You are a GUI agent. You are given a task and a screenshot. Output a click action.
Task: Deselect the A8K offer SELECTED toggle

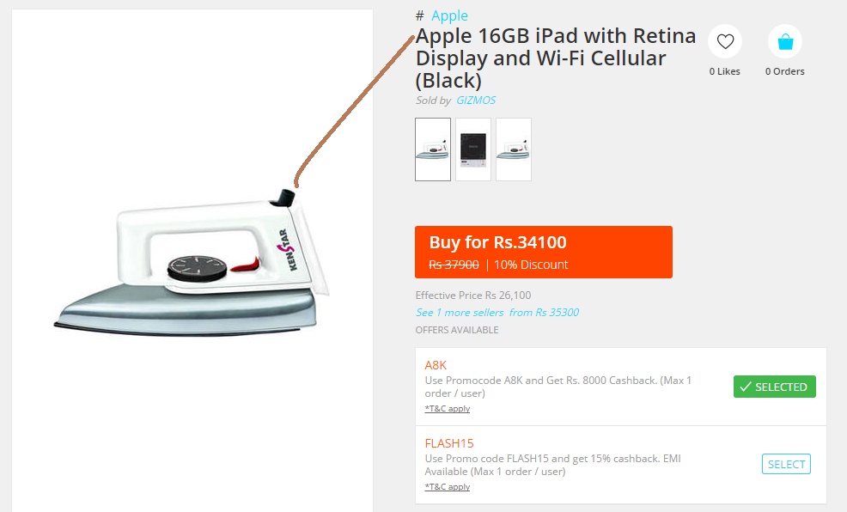point(775,387)
